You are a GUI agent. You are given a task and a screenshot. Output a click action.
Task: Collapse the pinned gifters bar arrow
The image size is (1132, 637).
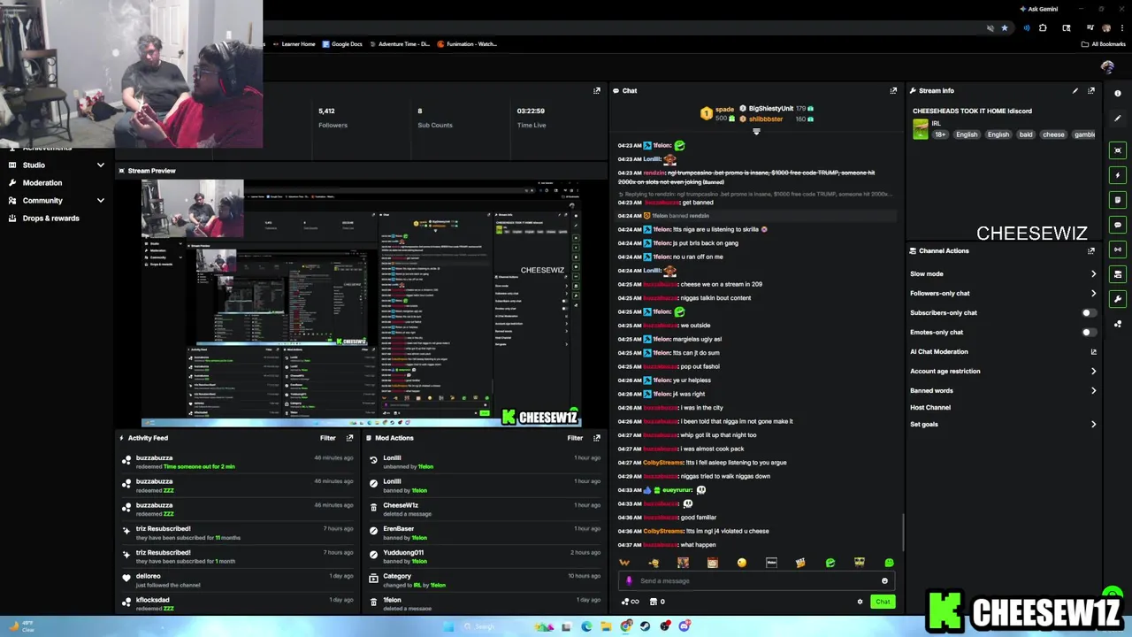pyautogui.click(x=756, y=132)
